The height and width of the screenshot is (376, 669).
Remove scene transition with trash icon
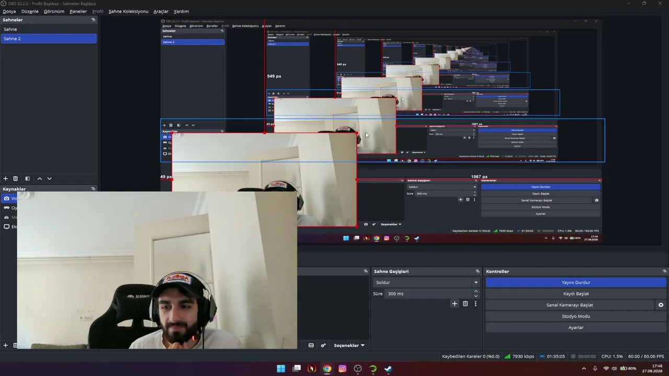[x=465, y=303]
